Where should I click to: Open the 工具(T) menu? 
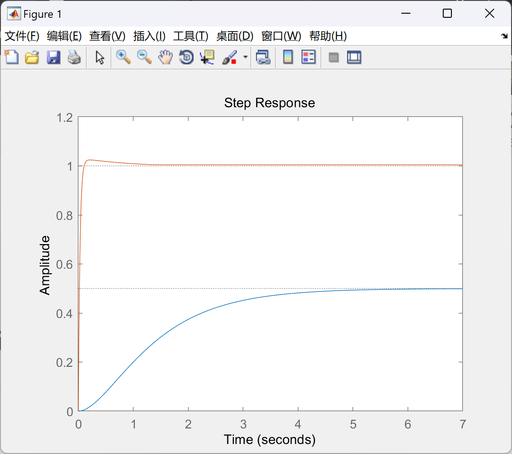tap(191, 36)
